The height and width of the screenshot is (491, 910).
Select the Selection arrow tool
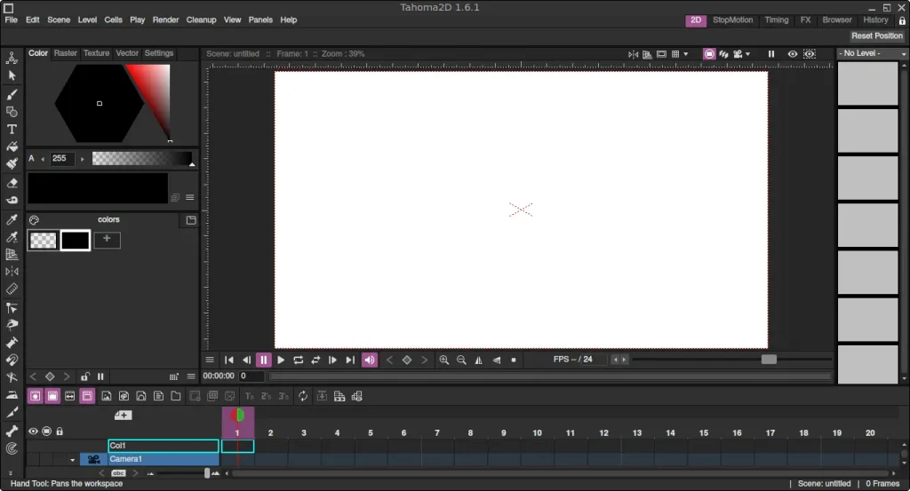[x=12, y=76]
